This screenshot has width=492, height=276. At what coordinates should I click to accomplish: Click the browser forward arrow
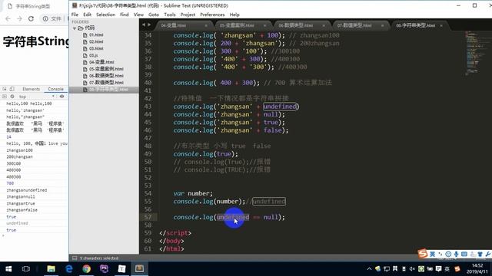pos(19,18)
